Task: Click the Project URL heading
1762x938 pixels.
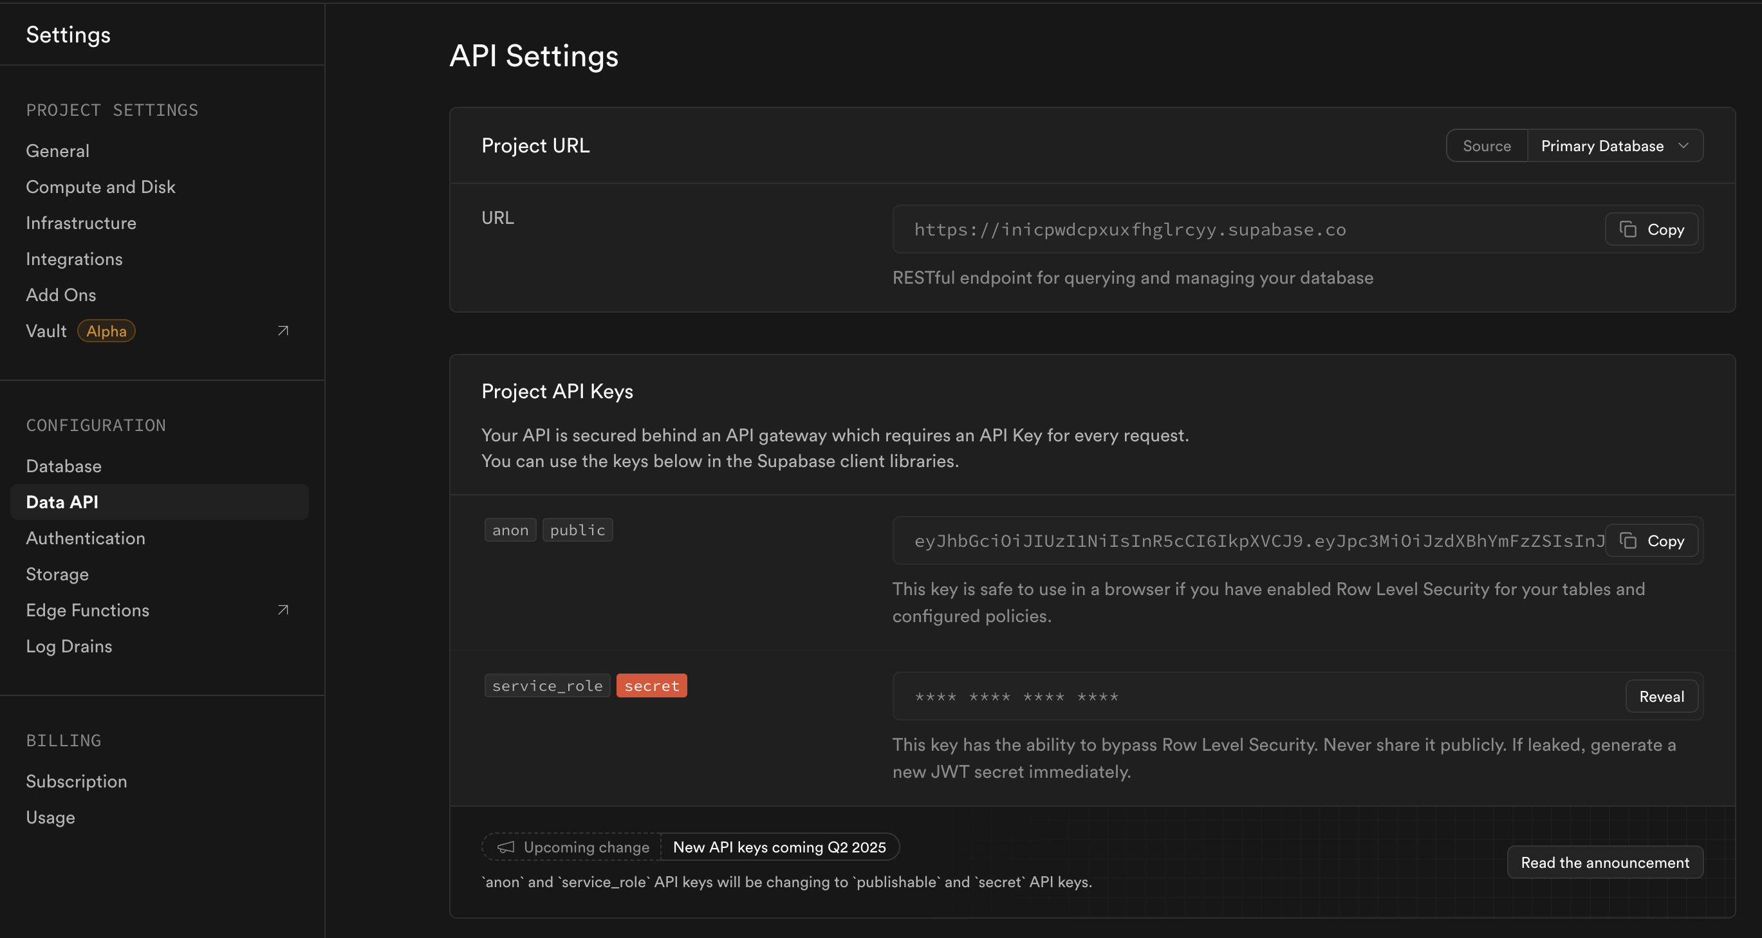Action: (x=535, y=145)
